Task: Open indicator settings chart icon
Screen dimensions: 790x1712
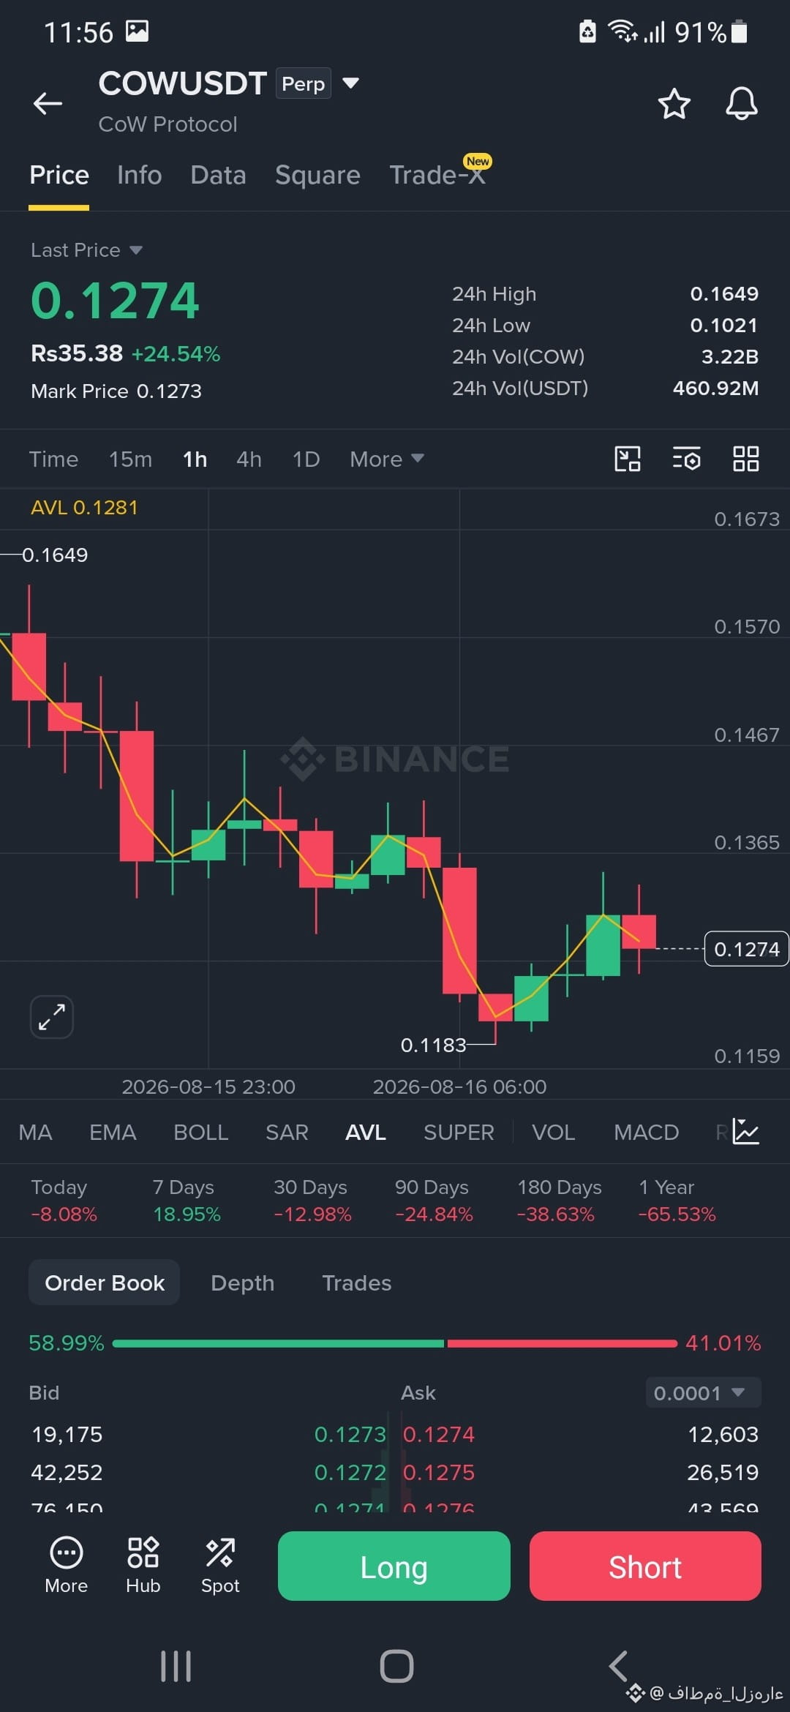Action: tap(746, 1132)
